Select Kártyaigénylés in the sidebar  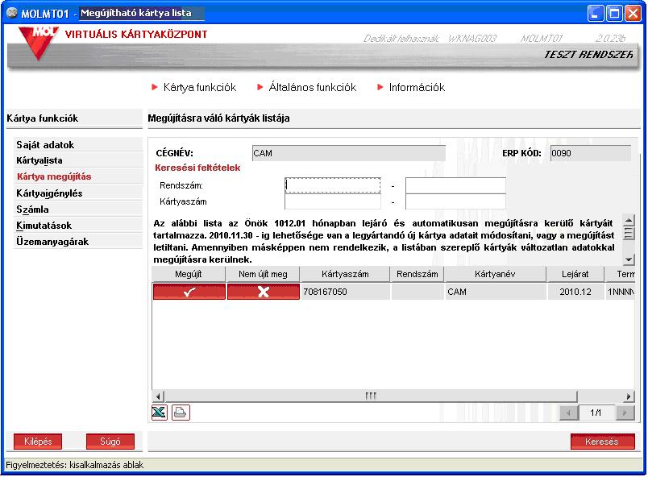[x=77, y=193]
